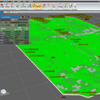
Task: Click the 5,381.2m² area value cell
Action: click(x=10, y=40)
